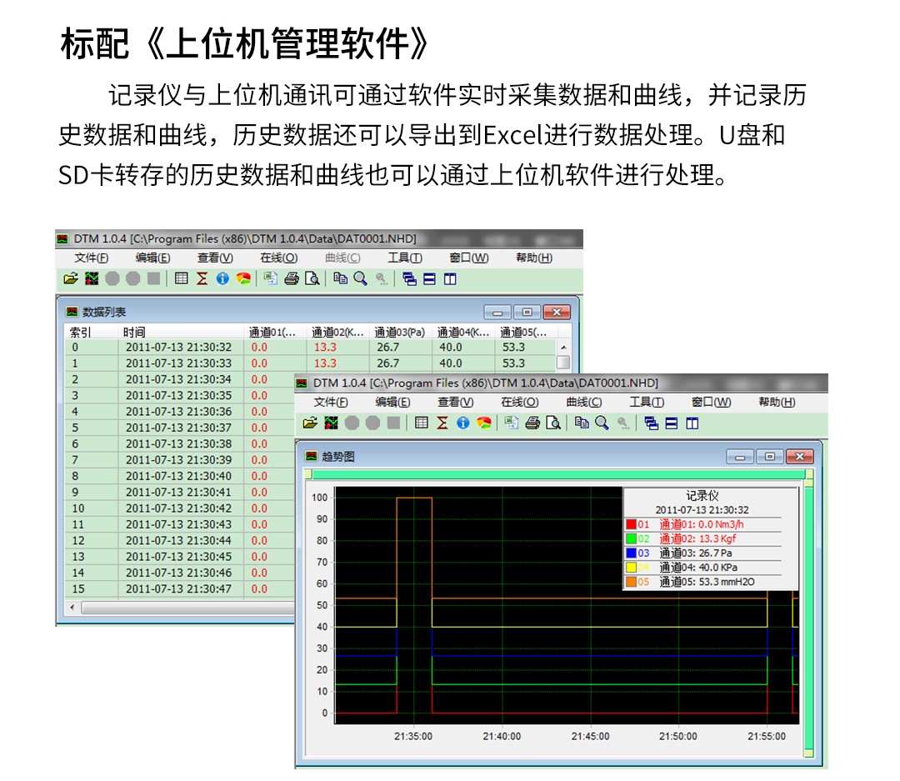
Task: Click the print icon in the 趋势图 window toolbar
Action: (532, 423)
